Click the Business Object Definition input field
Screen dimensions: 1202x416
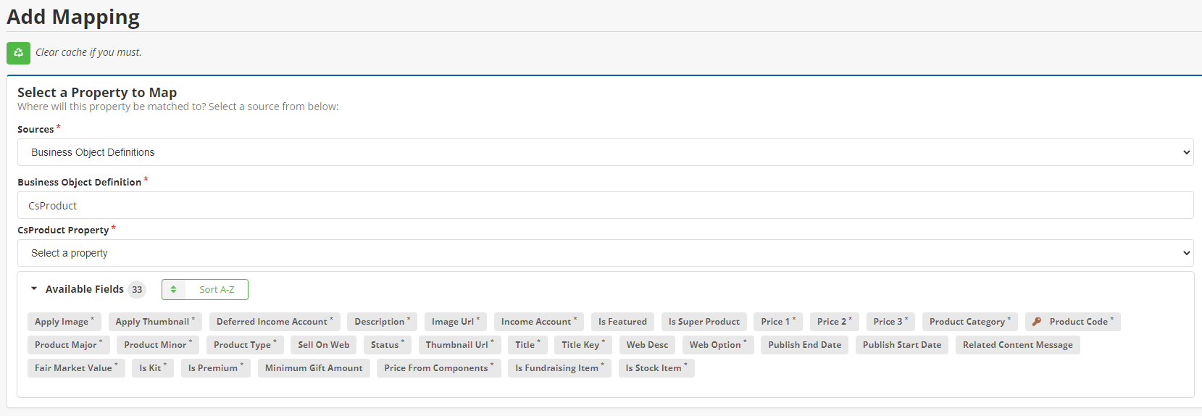[x=605, y=205]
